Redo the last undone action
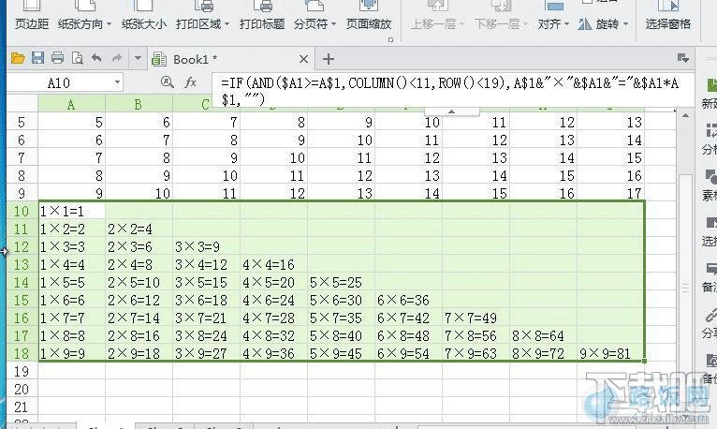This screenshot has height=429, width=717. click(x=117, y=58)
